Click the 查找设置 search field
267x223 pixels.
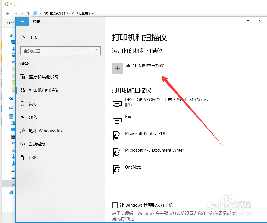(x=61, y=51)
